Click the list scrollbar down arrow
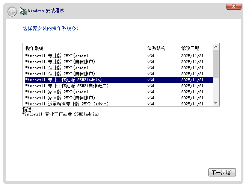The width and height of the screenshot is (246, 187). point(216,103)
